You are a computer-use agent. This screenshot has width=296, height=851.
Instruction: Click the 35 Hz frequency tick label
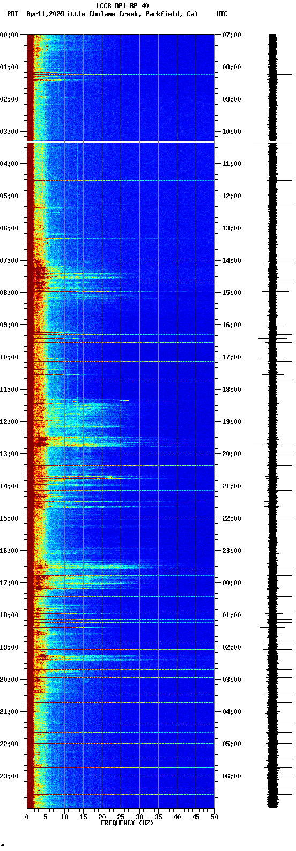[158, 817]
